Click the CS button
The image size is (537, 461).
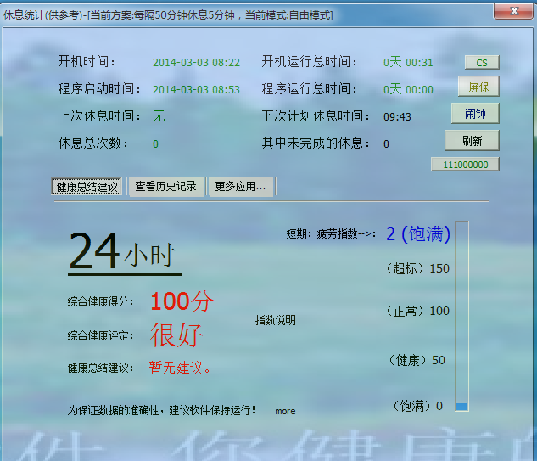[482, 62]
